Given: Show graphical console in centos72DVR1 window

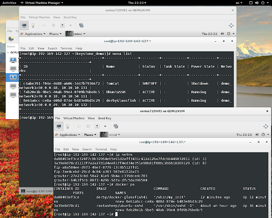Looking at the screenshot, I should [x=24, y=26].
